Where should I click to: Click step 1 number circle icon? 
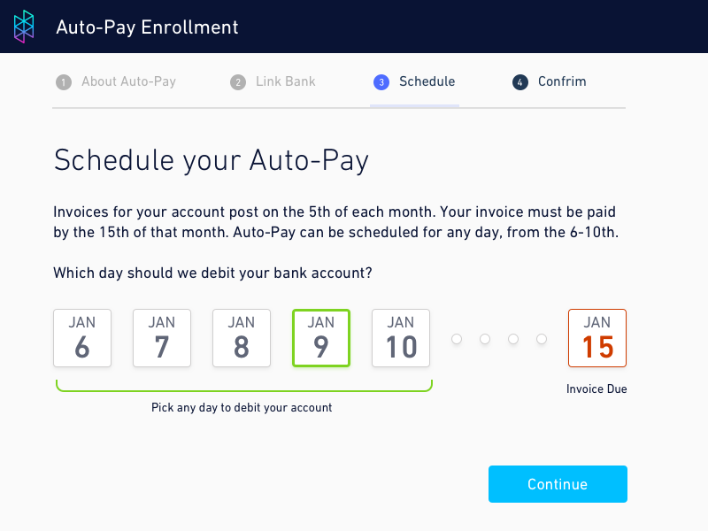click(63, 82)
